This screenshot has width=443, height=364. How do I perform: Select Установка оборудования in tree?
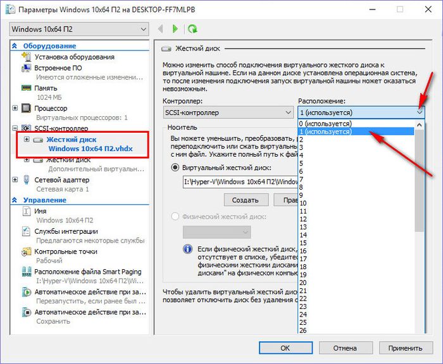click(74, 57)
